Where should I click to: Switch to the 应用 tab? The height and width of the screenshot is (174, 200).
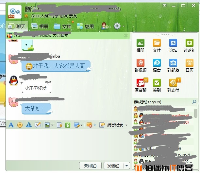pos(85,26)
